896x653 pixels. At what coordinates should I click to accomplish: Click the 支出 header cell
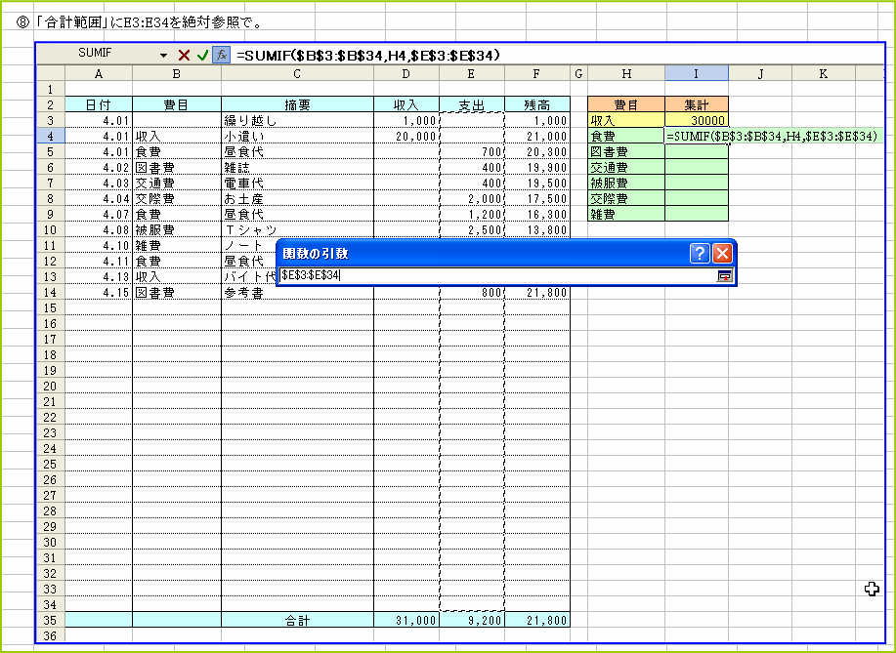tap(471, 105)
